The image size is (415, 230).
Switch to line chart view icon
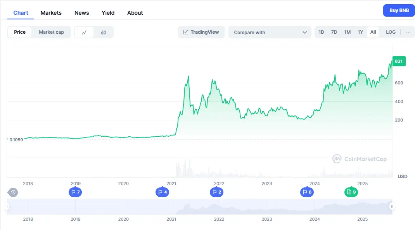point(84,33)
